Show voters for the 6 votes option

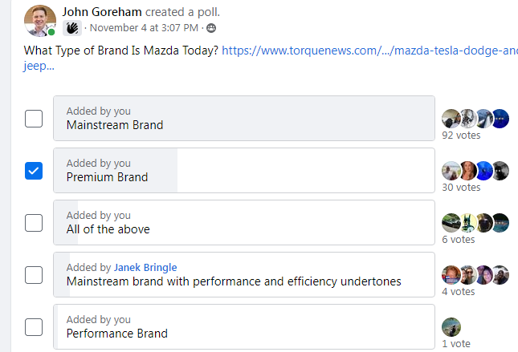[458, 240]
